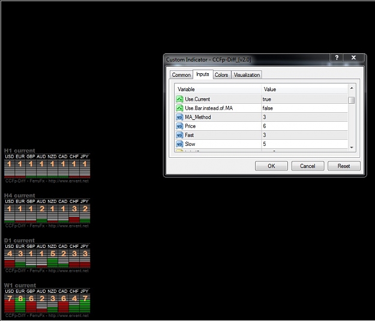The height and width of the screenshot is (321, 375).
Task: Click the Fast integer variable icon
Action: pos(179,135)
